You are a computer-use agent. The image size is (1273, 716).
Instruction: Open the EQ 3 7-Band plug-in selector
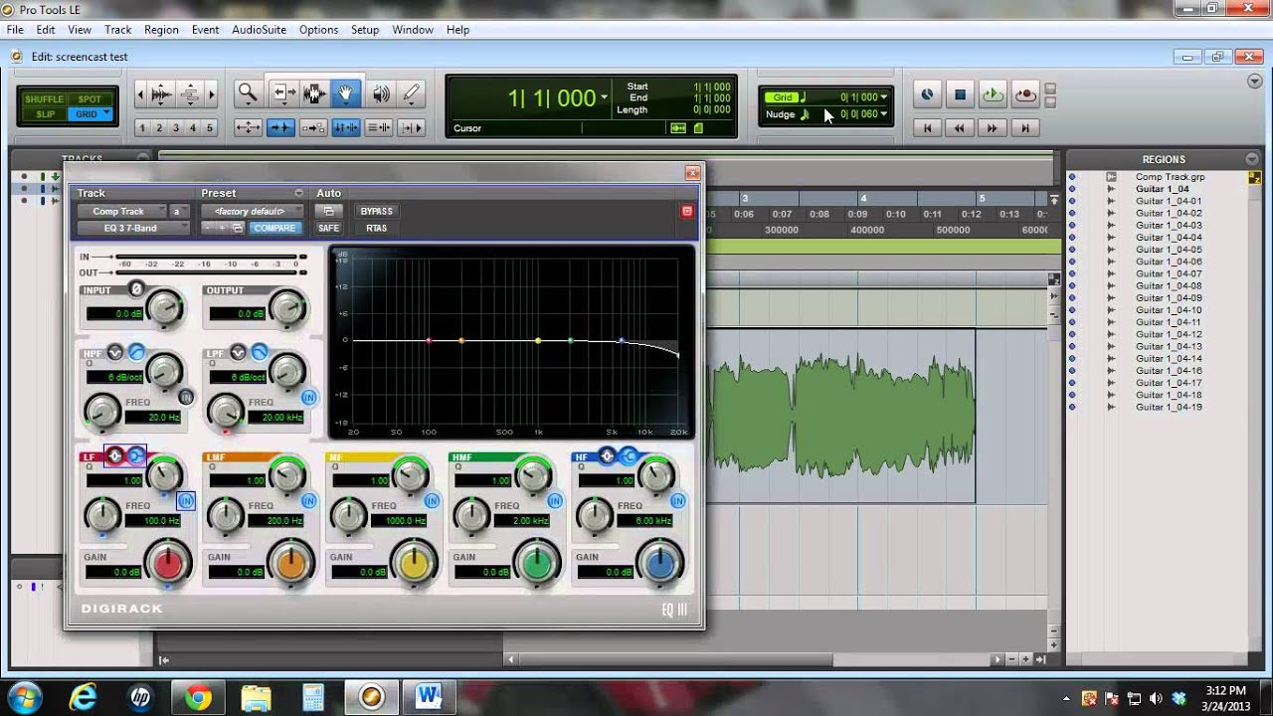tap(133, 228)
